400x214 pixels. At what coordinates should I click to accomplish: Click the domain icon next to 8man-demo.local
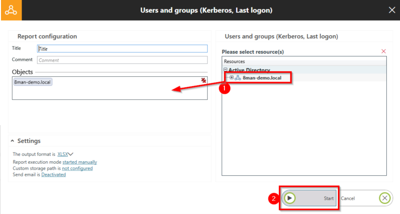click(238, 78)
